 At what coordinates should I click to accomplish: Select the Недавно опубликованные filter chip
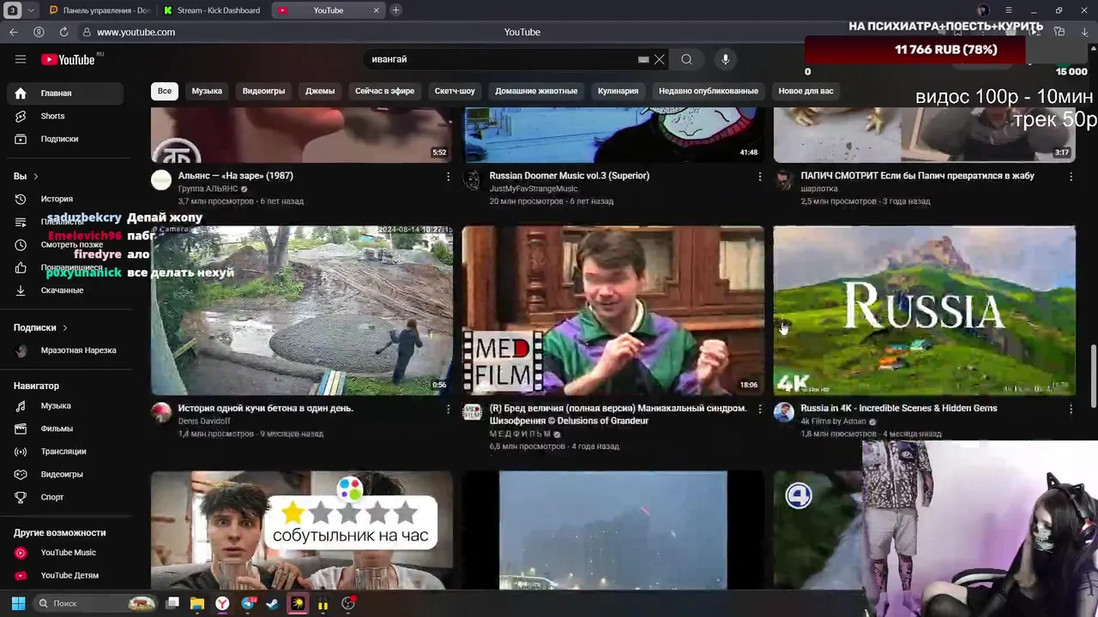(x=709, y=91)
